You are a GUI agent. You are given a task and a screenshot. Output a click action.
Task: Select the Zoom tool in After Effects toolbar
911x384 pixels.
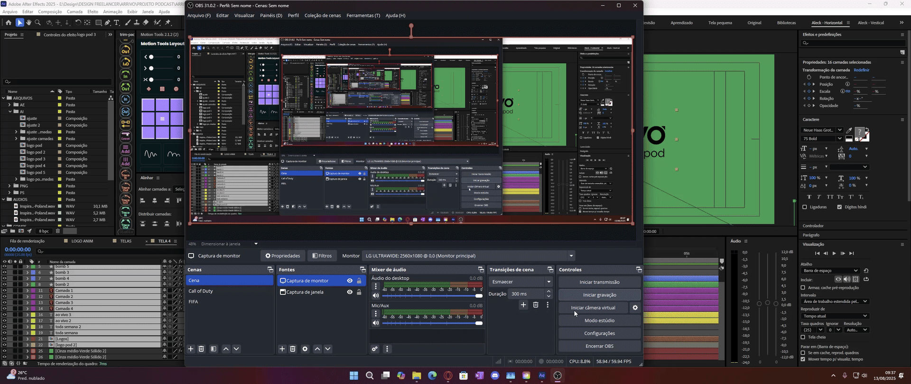pyautogui.click(x=38, y=22)
